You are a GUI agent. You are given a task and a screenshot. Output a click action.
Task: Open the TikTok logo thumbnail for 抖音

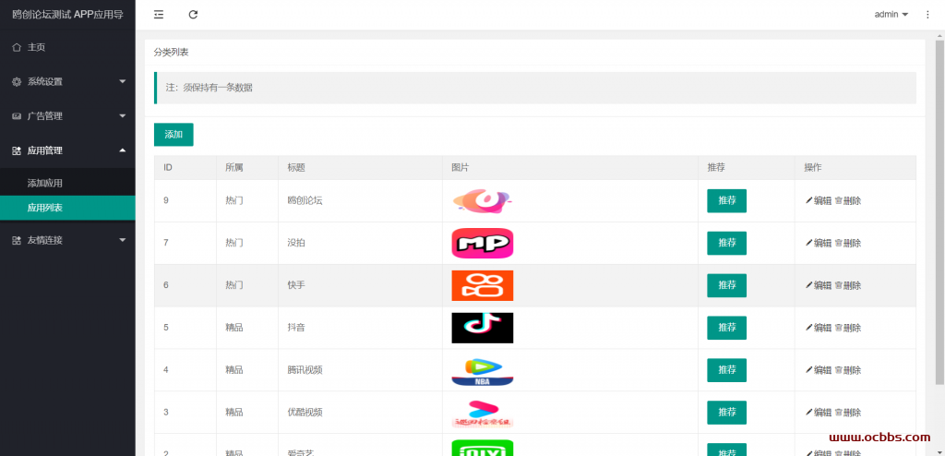click(482, 328)
